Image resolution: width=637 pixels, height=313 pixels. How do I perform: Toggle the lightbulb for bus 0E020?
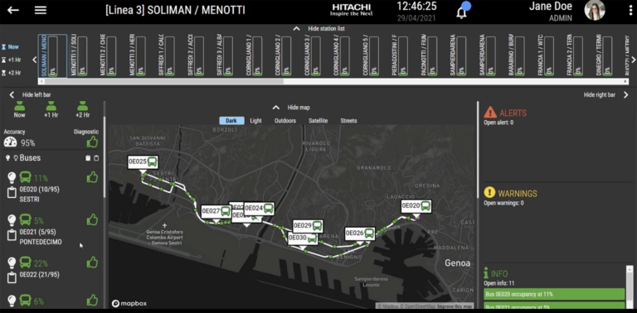click(12, 177)
